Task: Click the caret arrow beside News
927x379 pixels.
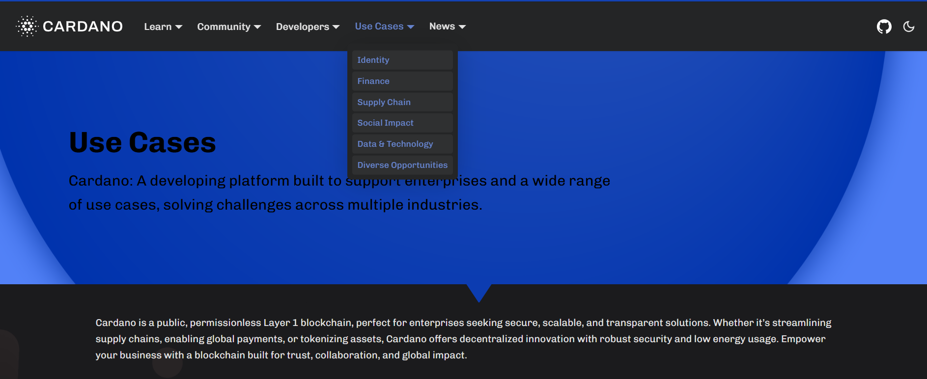Action: click(462, 27)
